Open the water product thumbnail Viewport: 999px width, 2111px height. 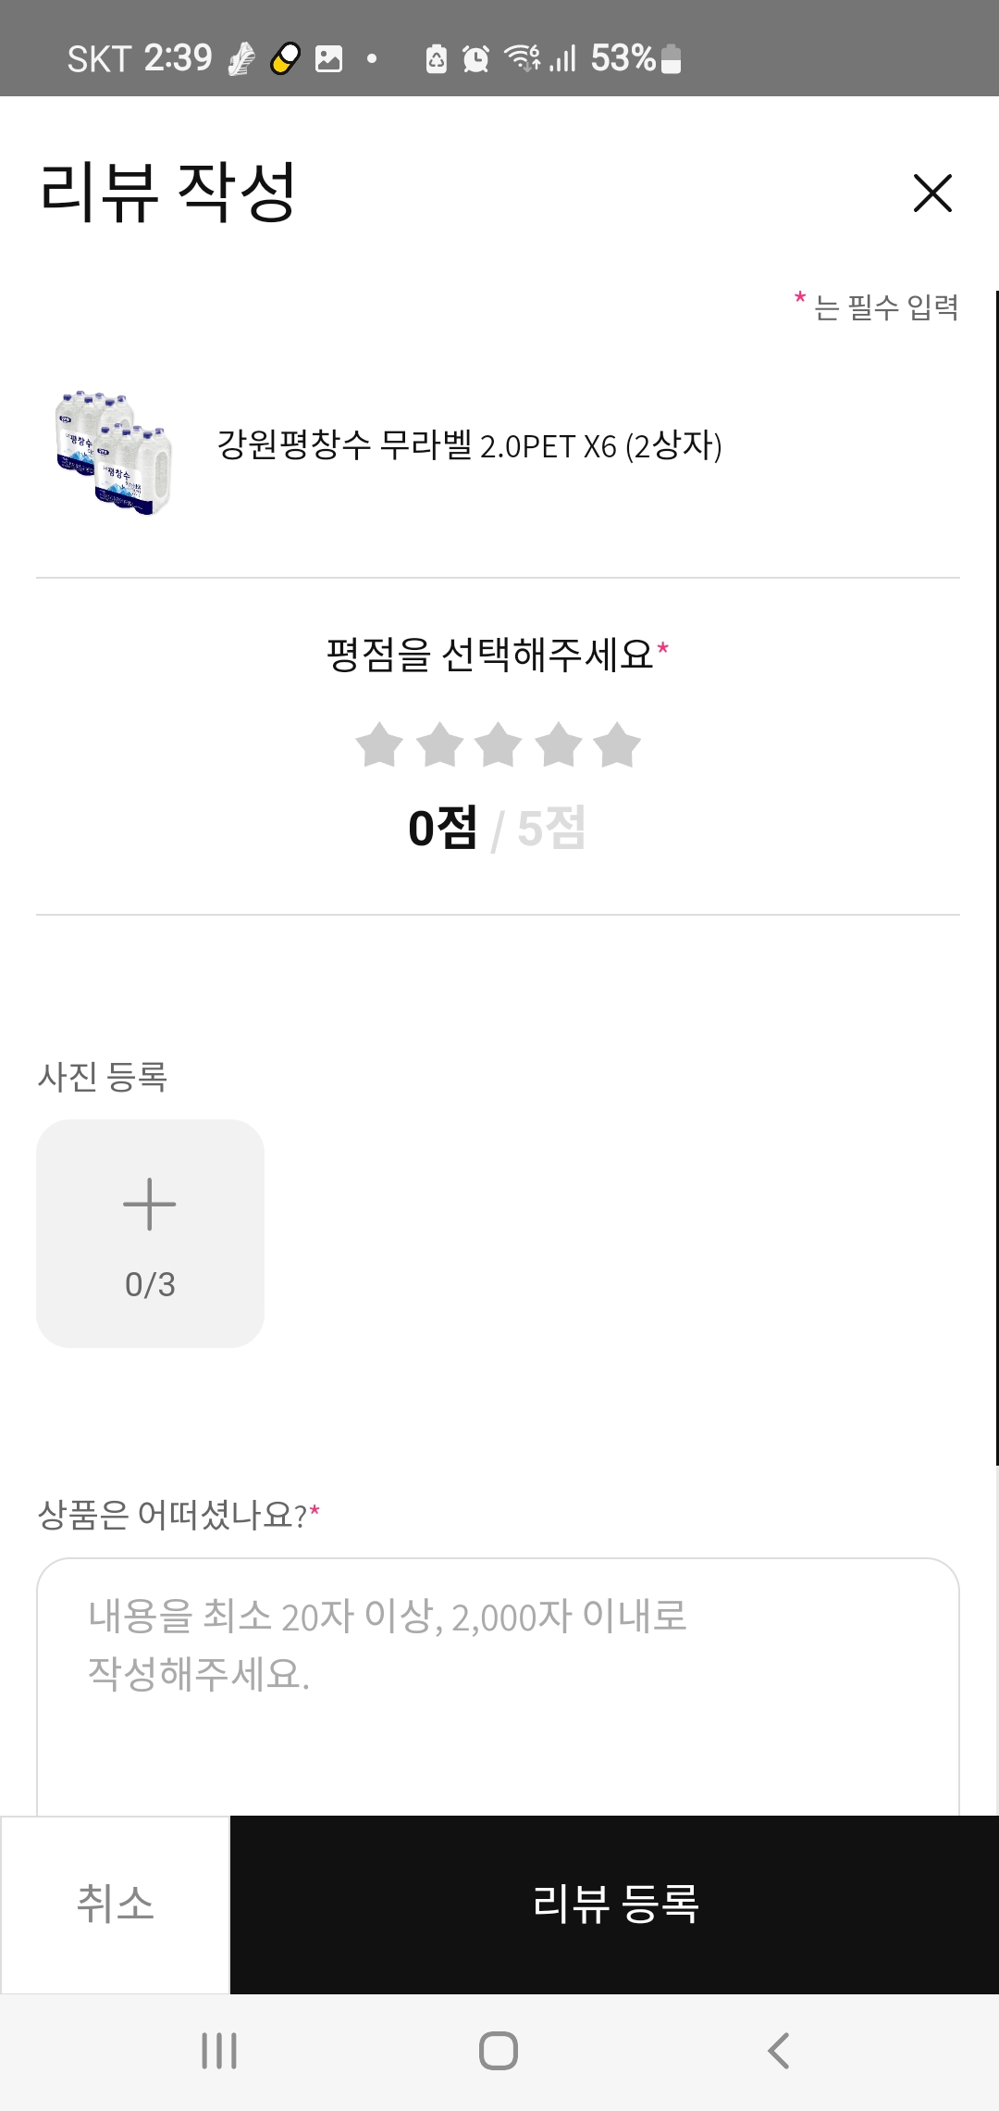pos(113,451)
